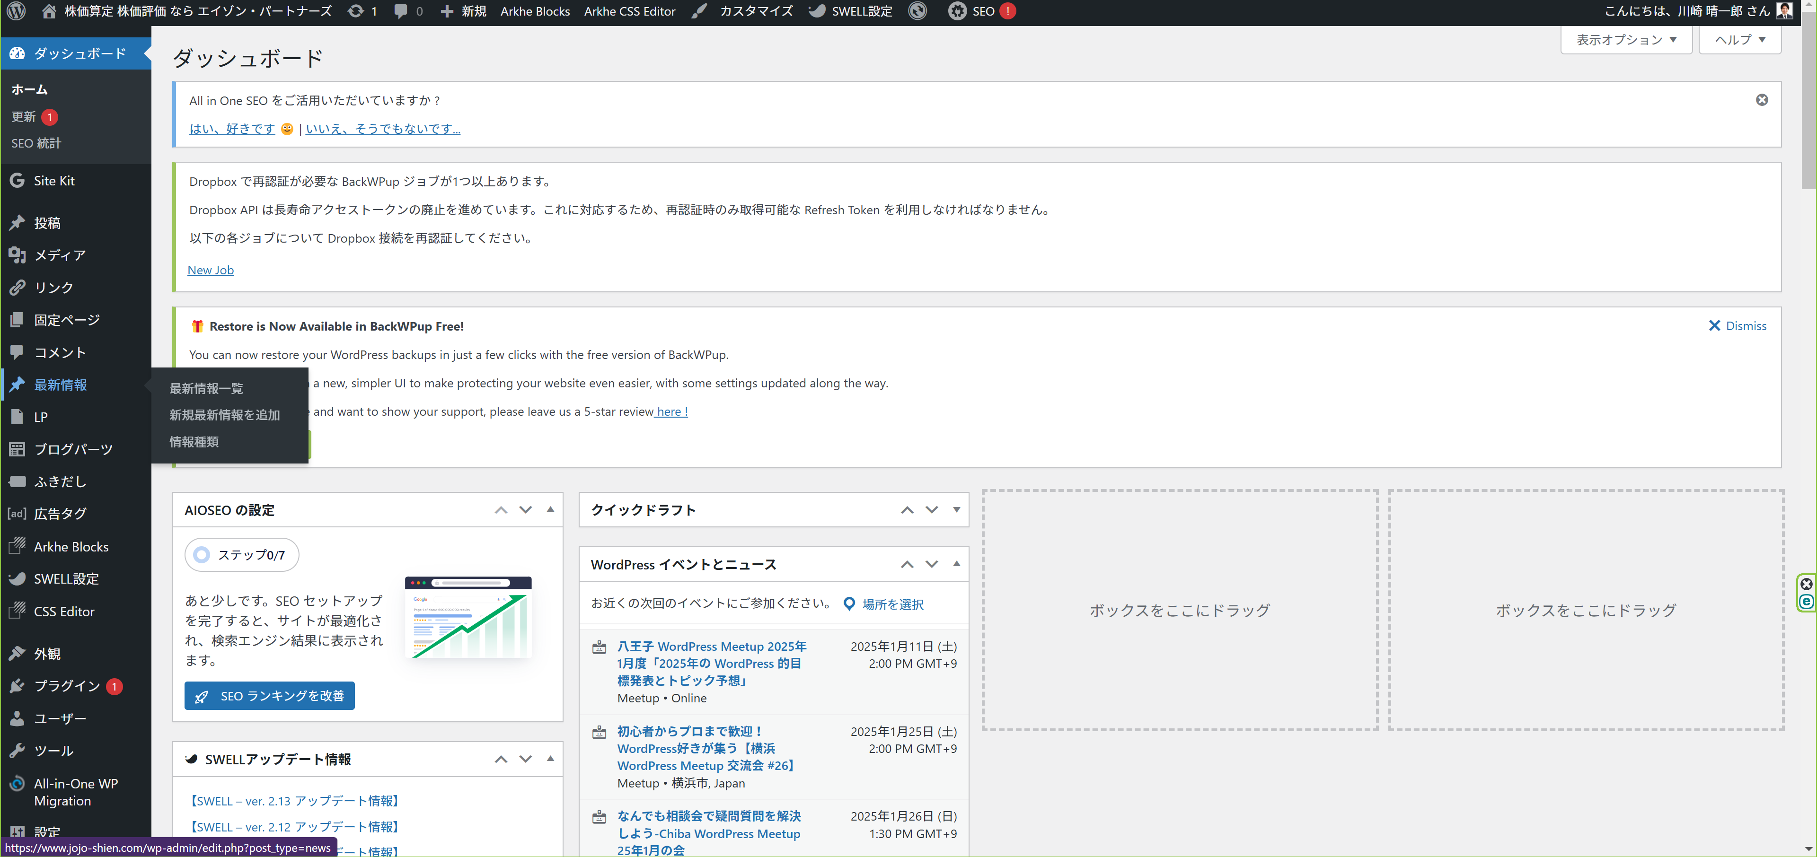Open SWELL設定 in the admin bar

point(850,11)
